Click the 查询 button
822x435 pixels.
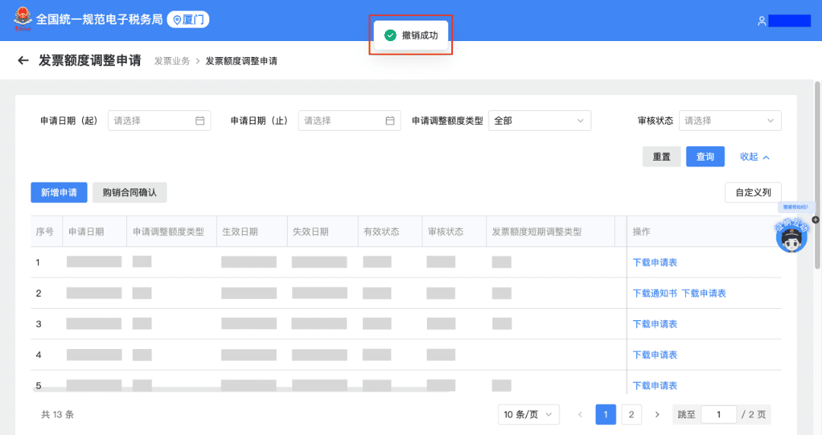point(705,157)
